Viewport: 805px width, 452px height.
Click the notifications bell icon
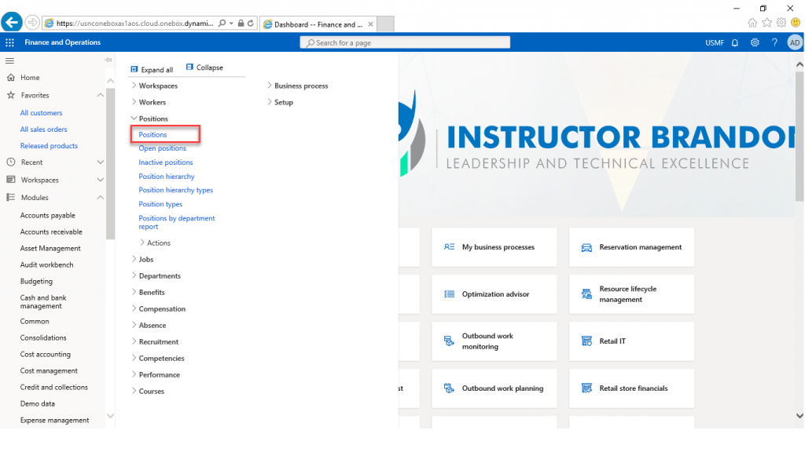pyautogui.click(x=735, y=42)
